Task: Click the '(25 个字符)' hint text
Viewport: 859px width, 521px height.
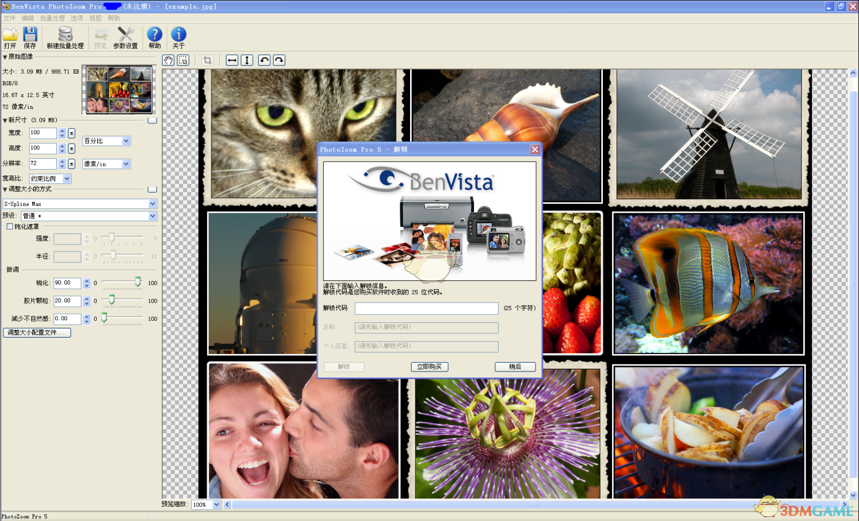Action: click(519, 308)
